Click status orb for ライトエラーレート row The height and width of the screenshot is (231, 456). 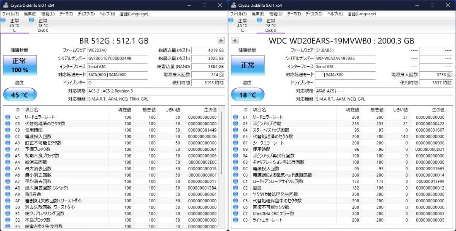coord(236,220)
